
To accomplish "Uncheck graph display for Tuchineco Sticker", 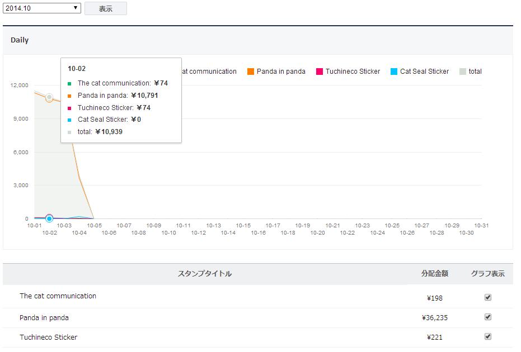I will (488, 336).
